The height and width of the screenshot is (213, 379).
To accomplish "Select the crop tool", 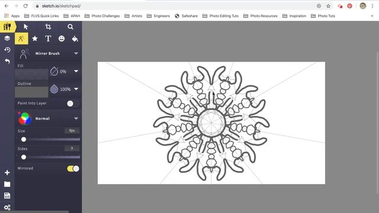I will coord(48,27).
